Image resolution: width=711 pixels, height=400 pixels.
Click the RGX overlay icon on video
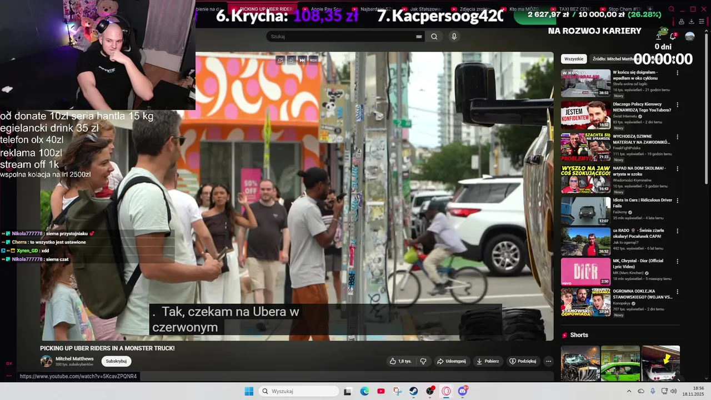[313, 60]
